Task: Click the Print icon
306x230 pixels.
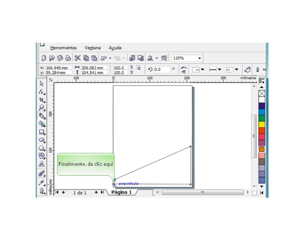Action: point(68,58)
